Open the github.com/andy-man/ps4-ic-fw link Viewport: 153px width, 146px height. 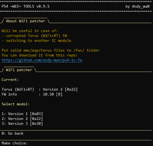click(42, 60)
